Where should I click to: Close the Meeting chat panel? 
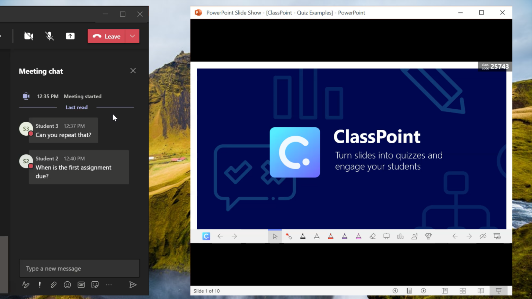coord(133,71)
